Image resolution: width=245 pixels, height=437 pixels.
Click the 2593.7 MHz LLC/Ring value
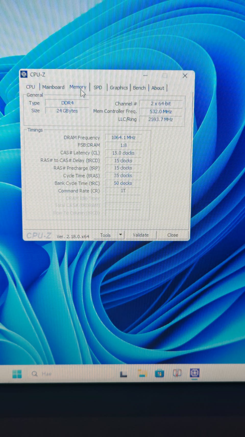coord(161,119)
